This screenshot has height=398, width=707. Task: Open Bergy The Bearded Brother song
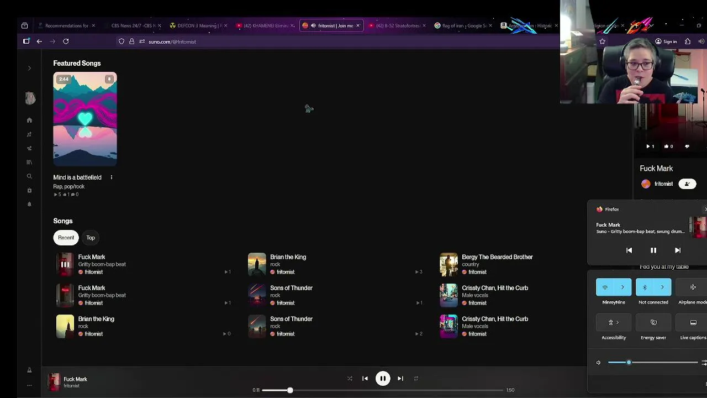point(497,257)
